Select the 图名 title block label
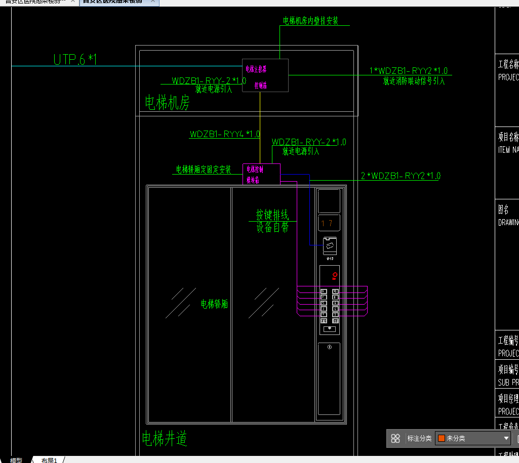 click(503, 209)
